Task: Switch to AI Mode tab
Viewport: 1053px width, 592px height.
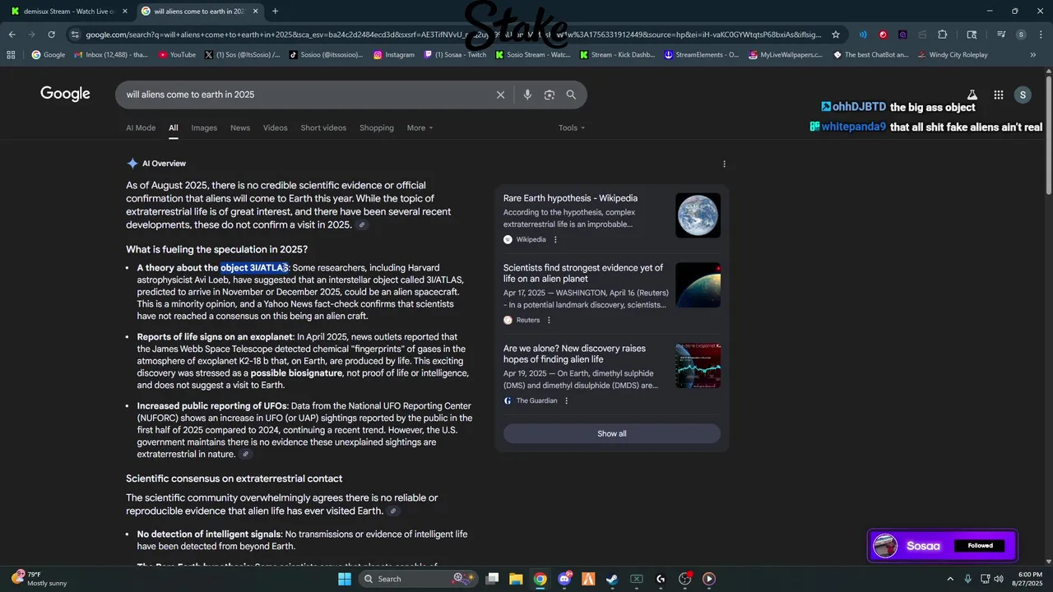Action: [x=141, y=127]
